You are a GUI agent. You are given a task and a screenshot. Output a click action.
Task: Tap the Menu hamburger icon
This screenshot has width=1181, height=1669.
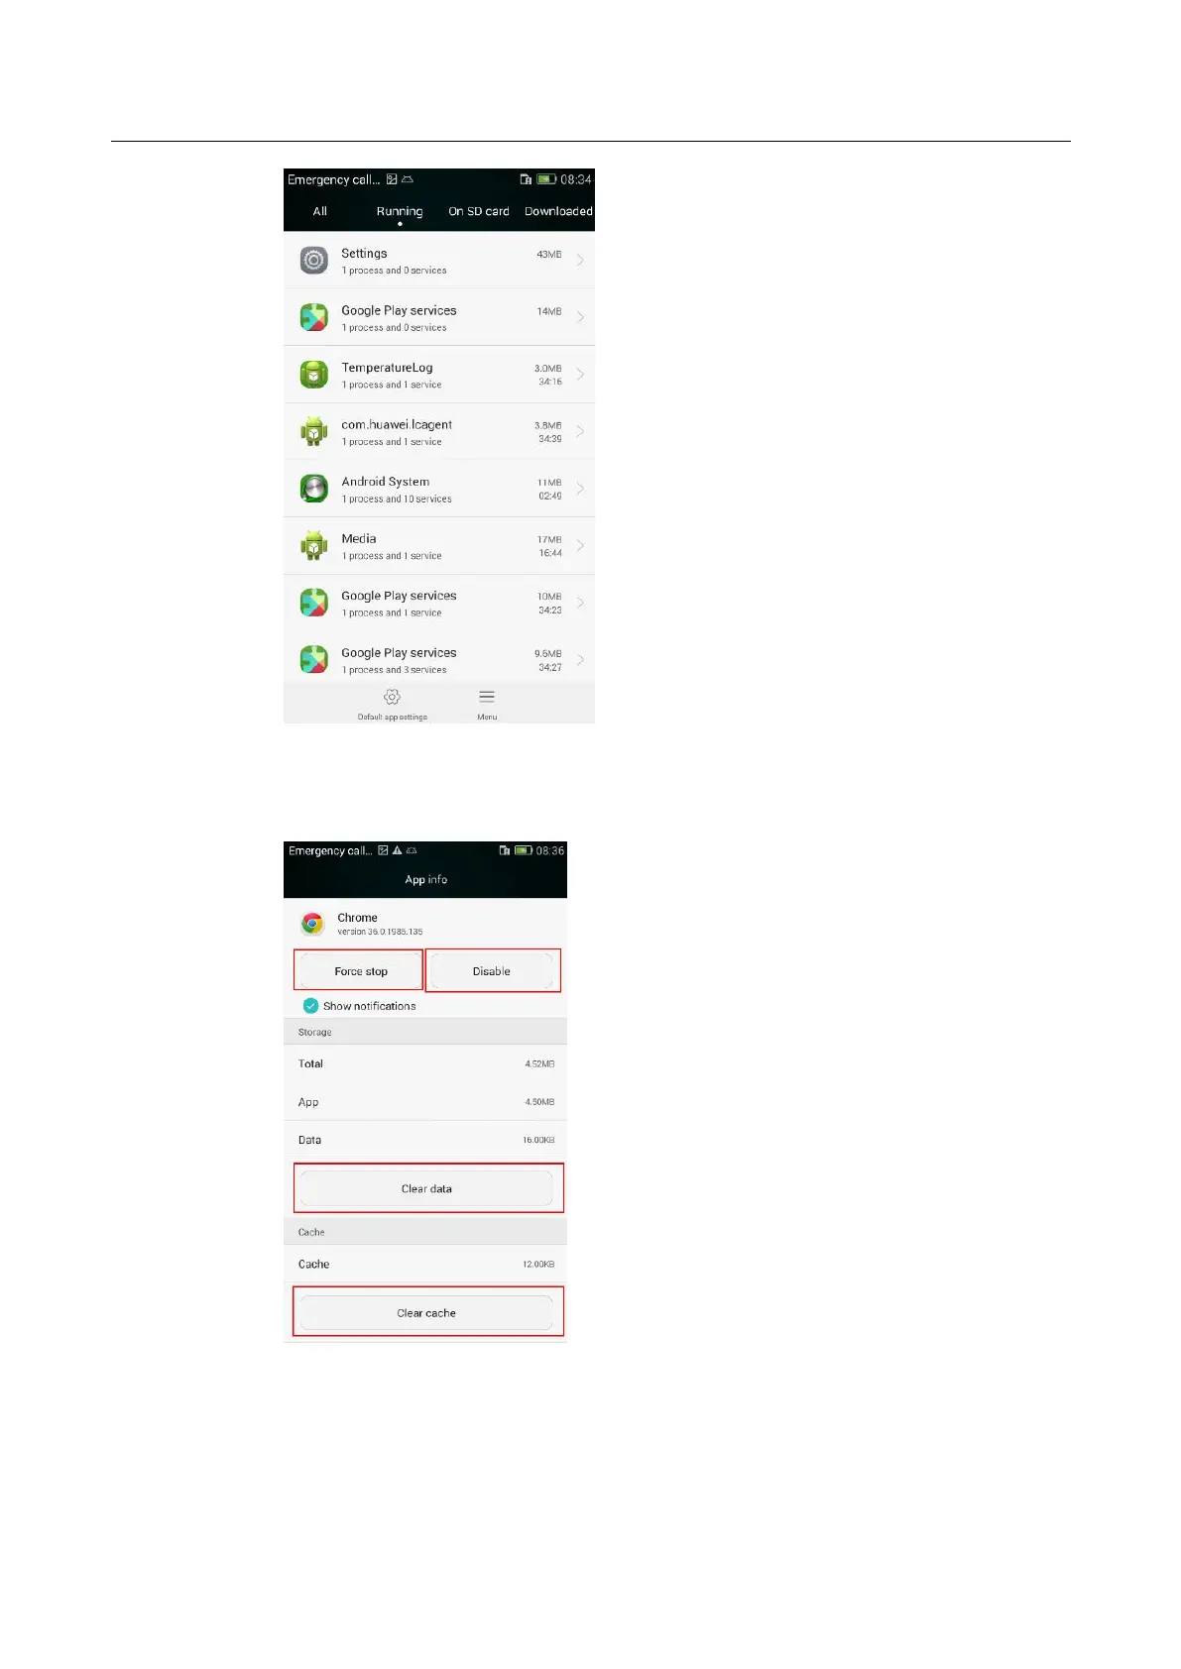pyautogui.click(x=487, y=697)
